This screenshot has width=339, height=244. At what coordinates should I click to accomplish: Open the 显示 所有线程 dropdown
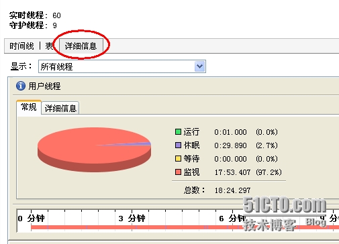[122, 66]
